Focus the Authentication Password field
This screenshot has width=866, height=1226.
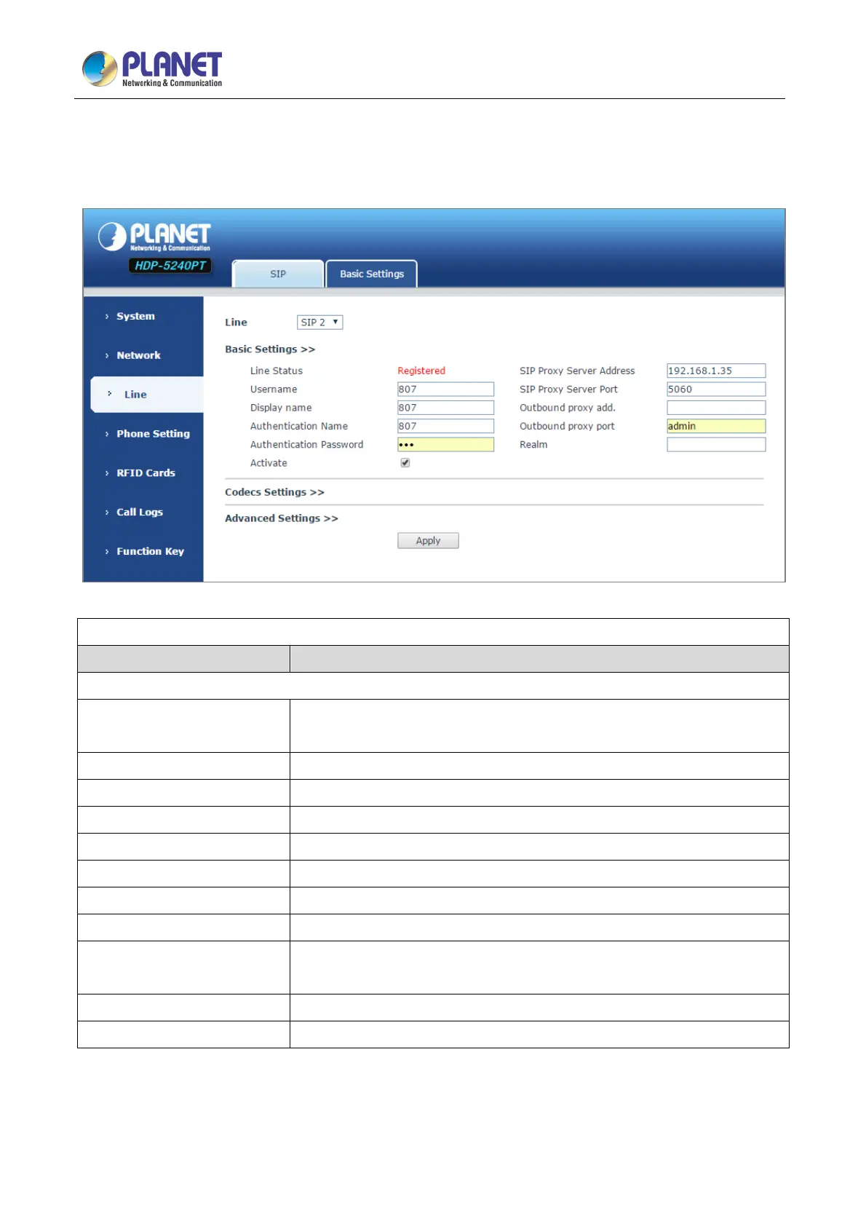[x=445, y=444]
